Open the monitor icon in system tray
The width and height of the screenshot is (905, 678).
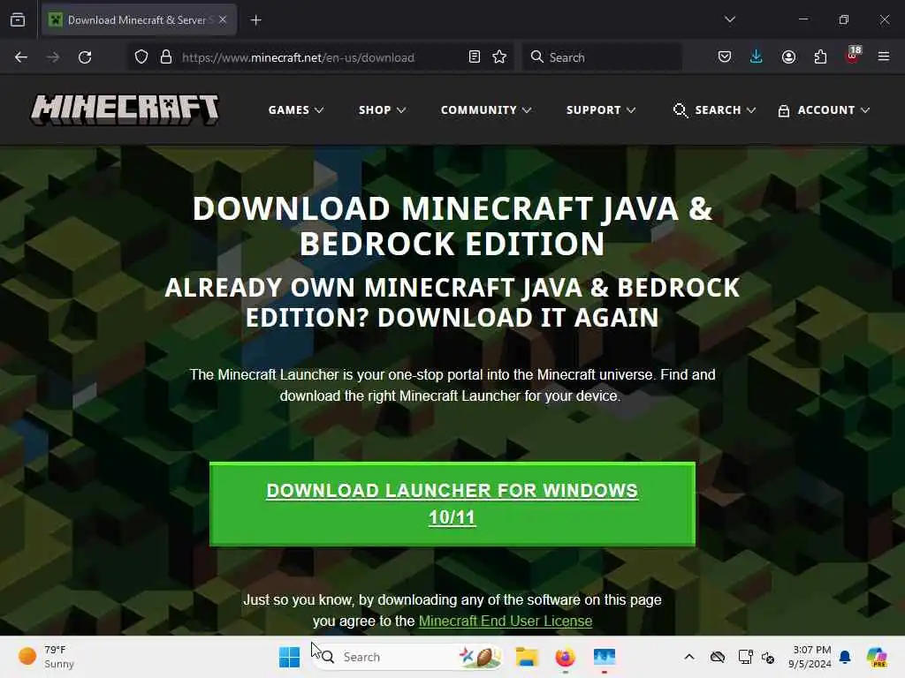(x=746, y=657)
